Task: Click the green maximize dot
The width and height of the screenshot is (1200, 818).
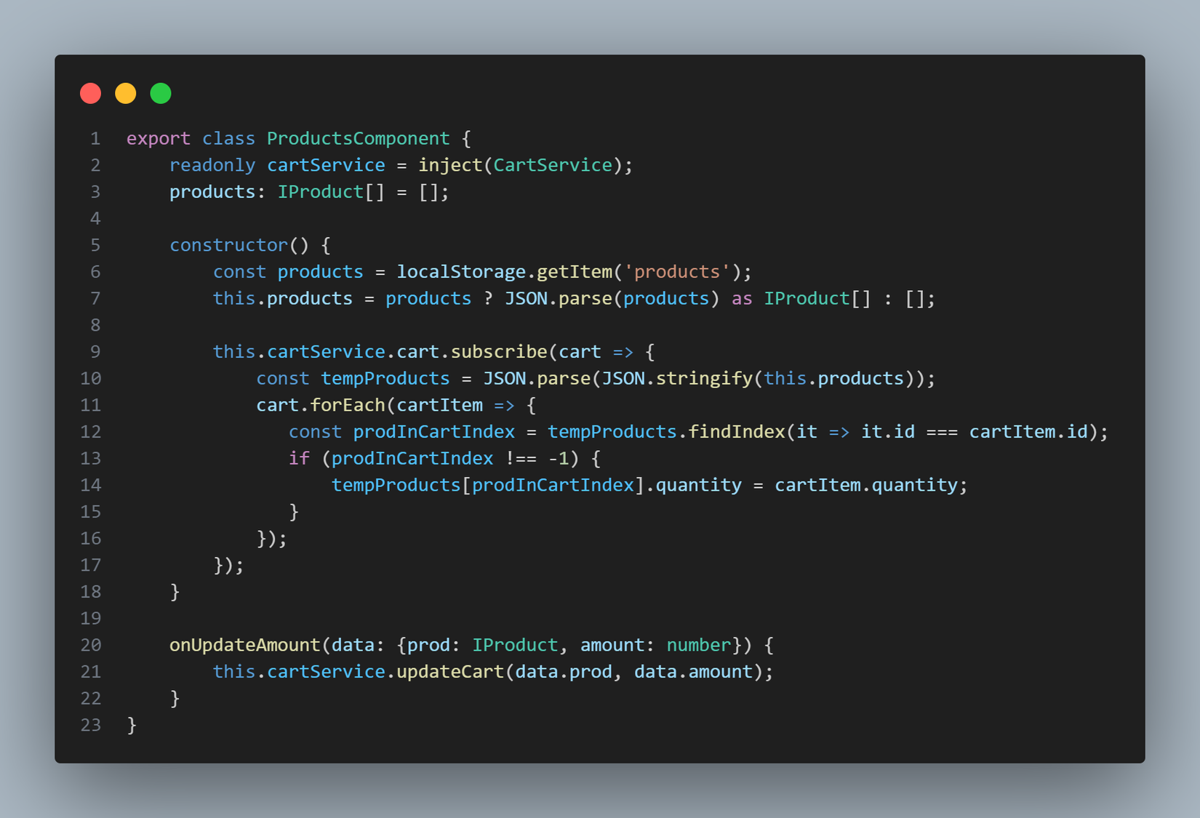Action: (x=161, y=93)
